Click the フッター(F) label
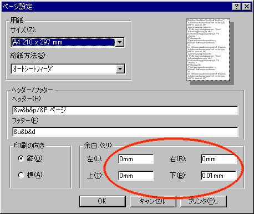 [25, 121]
